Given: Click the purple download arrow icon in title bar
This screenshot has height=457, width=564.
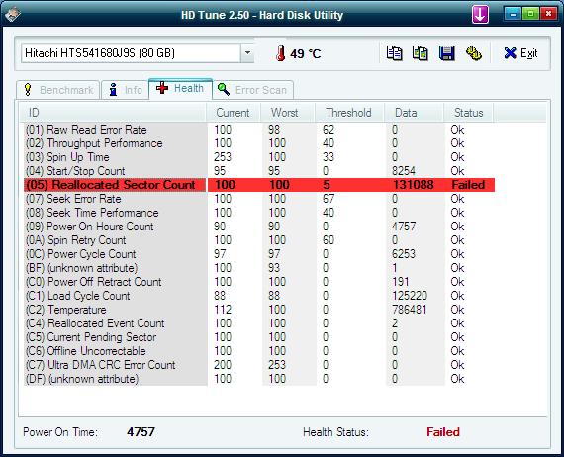Looking at the screenshot, I should pos(480,15).
